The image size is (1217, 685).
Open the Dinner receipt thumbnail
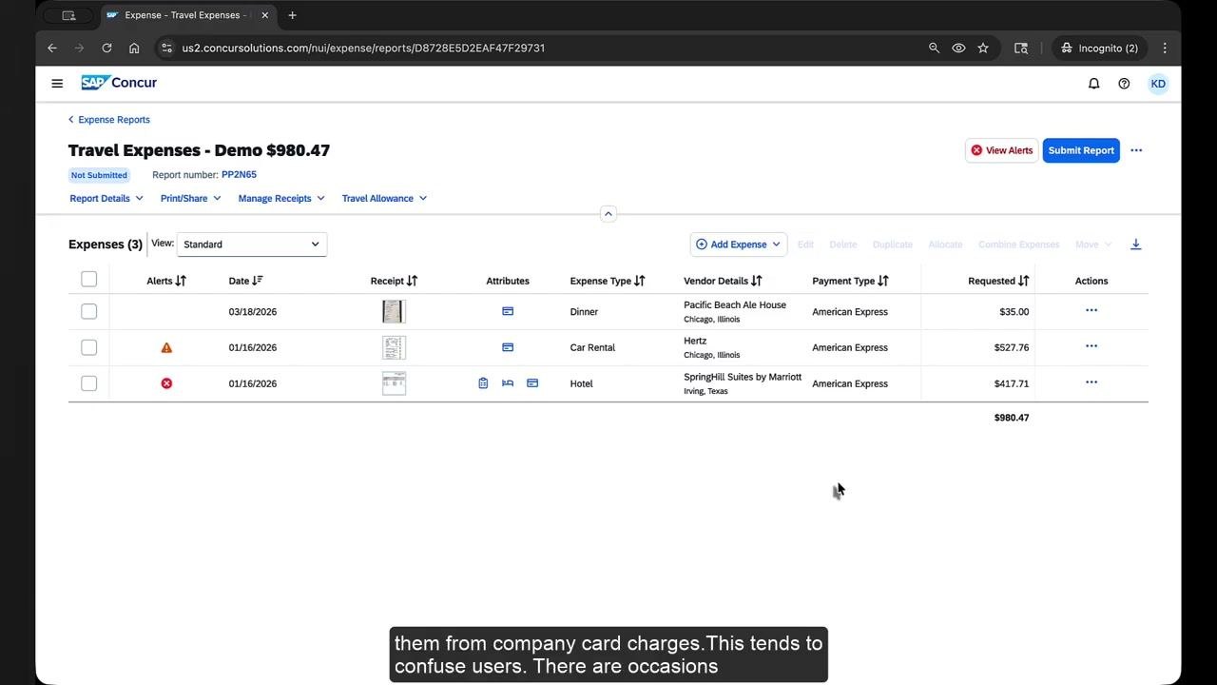point(394,311)
